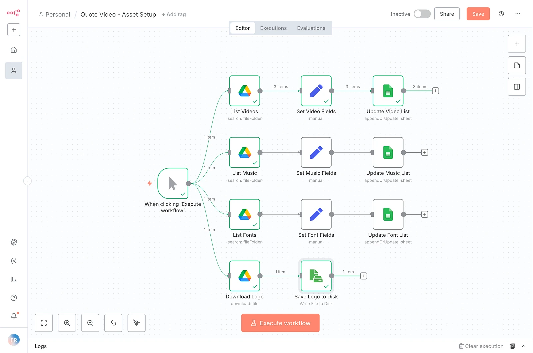Select the Update Font List sheets node
533x353 pixels.
[388, 214]
